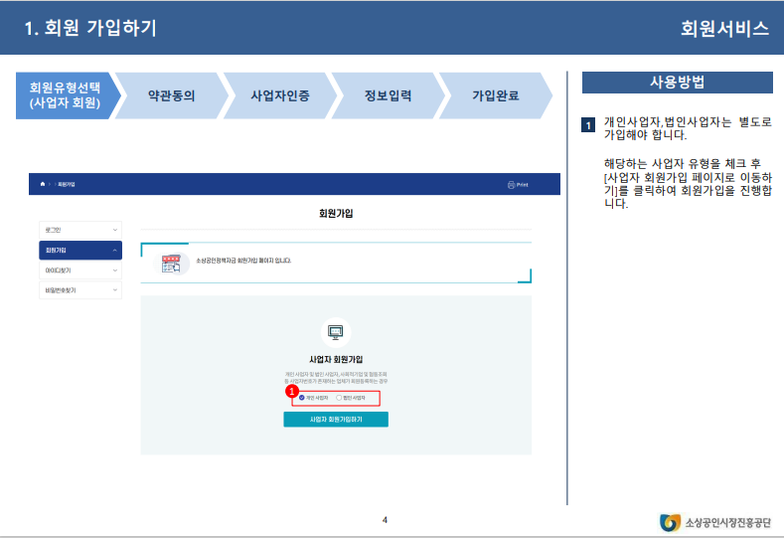Image resolution: width=784 pixels, height=538 pixels.
Task: Select the 법인 사업자 radio button
Action: pos(339,398)
